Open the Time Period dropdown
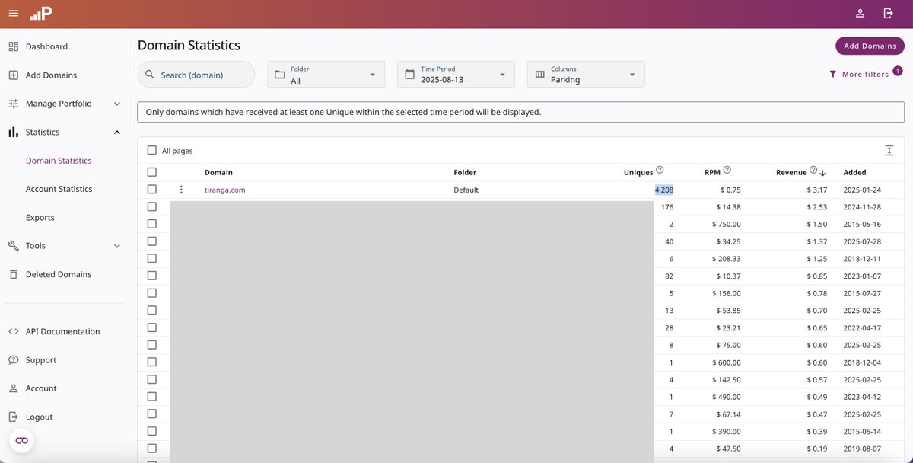 coord(456,75)
